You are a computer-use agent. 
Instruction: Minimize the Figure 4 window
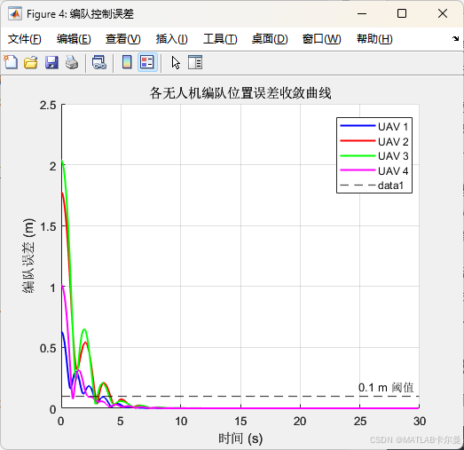tap(362, 13)
